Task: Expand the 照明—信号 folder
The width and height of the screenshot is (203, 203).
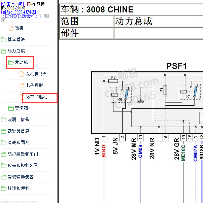Action: coord(18,120)
